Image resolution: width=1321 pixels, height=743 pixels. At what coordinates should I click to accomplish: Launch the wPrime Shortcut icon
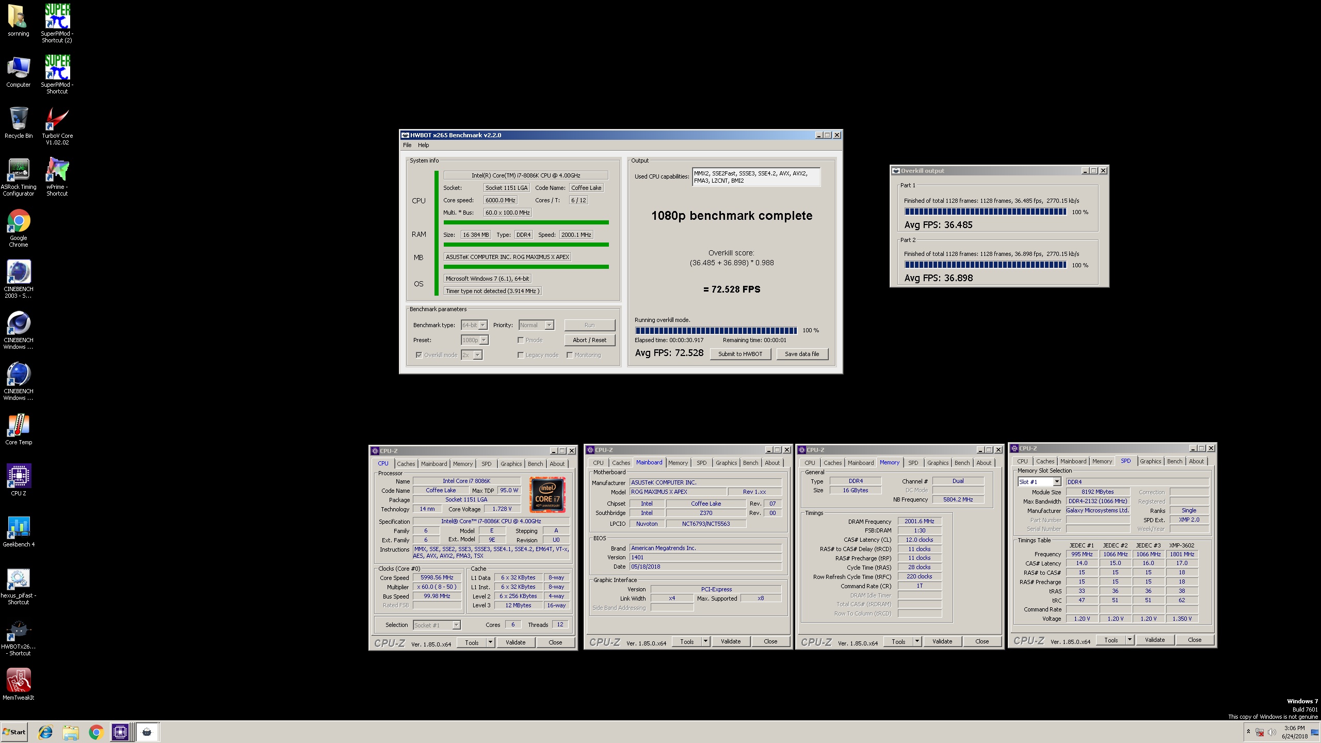(57, 177)
